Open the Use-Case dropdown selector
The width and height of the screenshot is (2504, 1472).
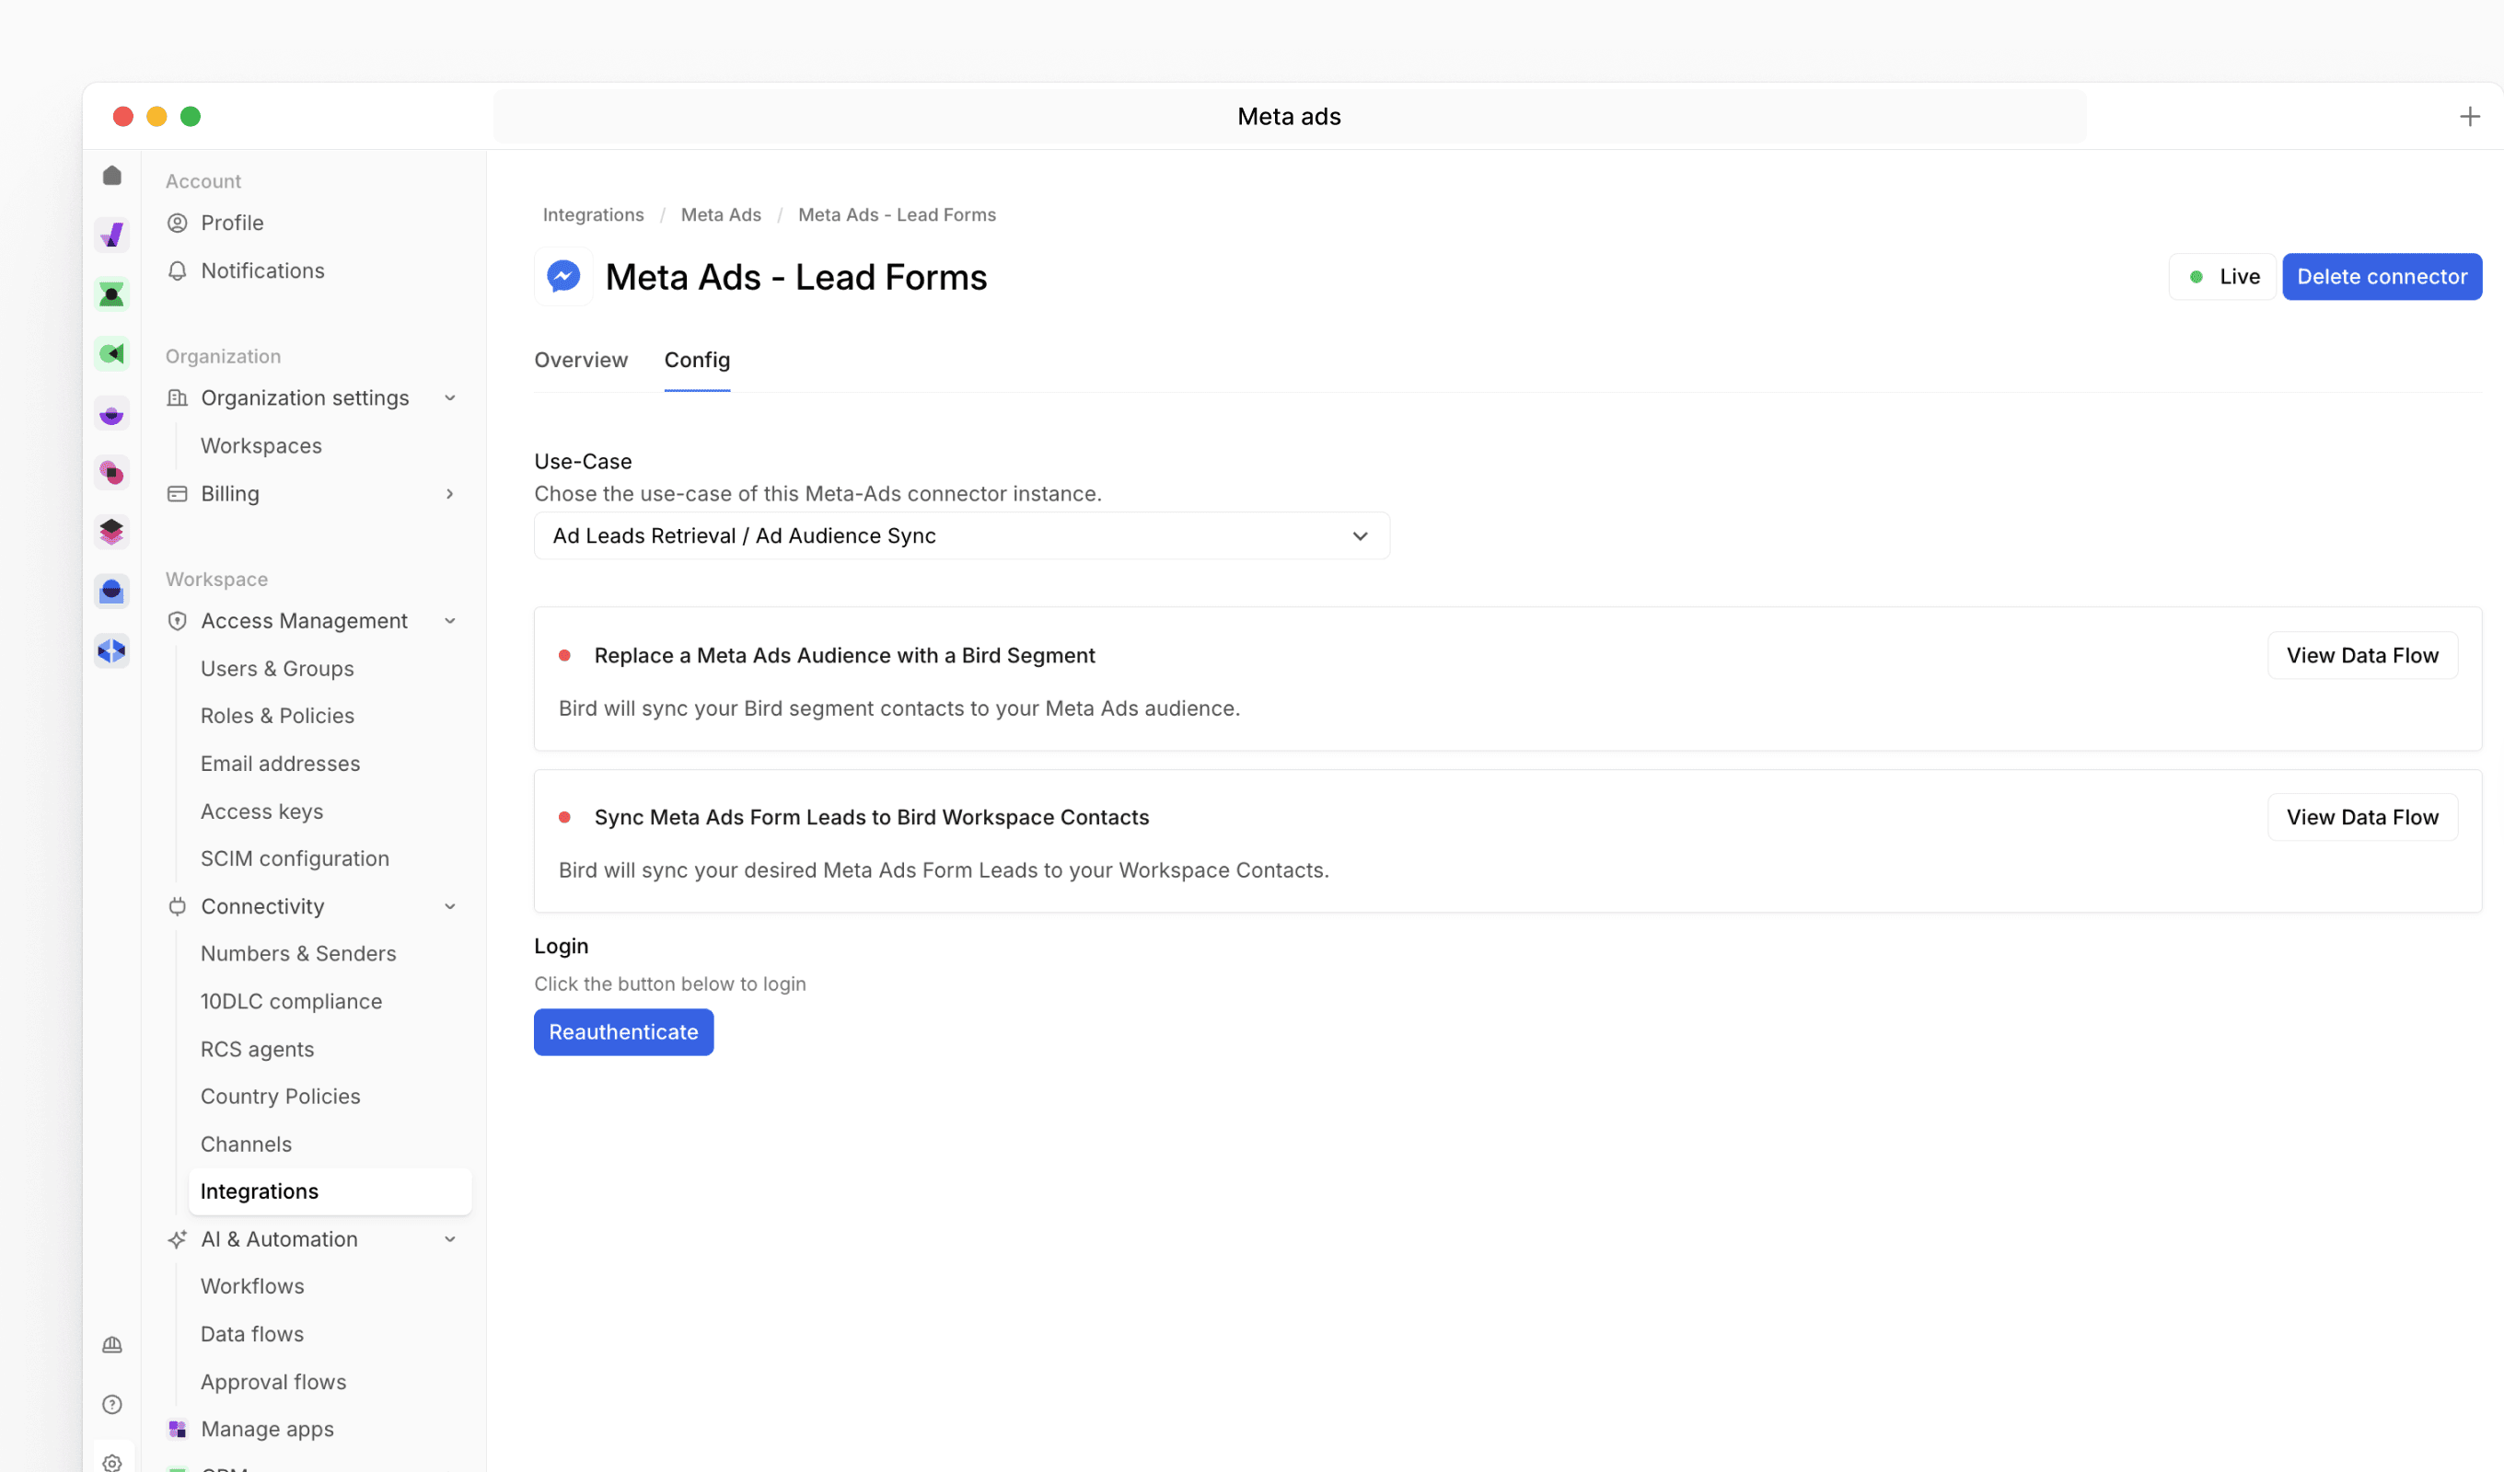coord(961,536)
